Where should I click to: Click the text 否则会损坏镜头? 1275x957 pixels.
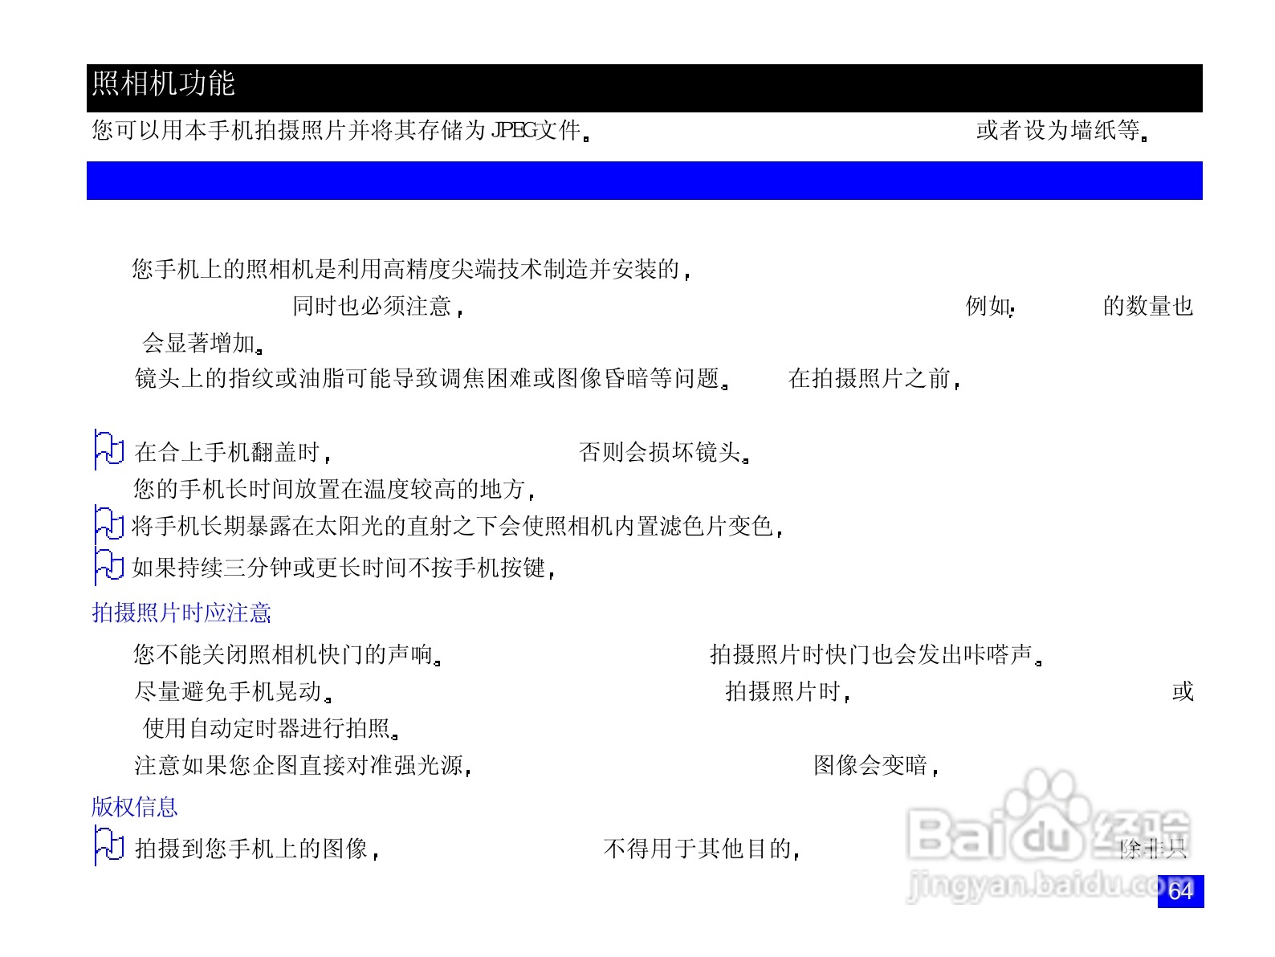pos(664,452)
